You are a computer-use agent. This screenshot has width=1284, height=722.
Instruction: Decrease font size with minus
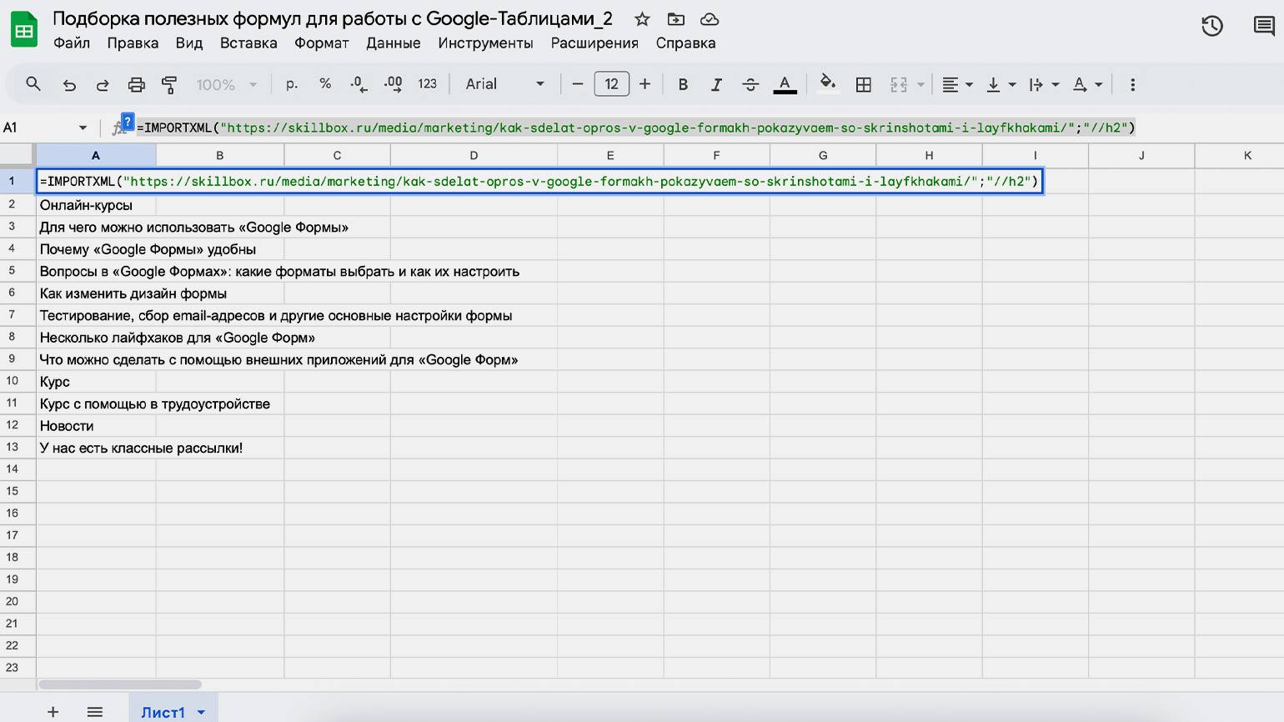tap(577, 84)
